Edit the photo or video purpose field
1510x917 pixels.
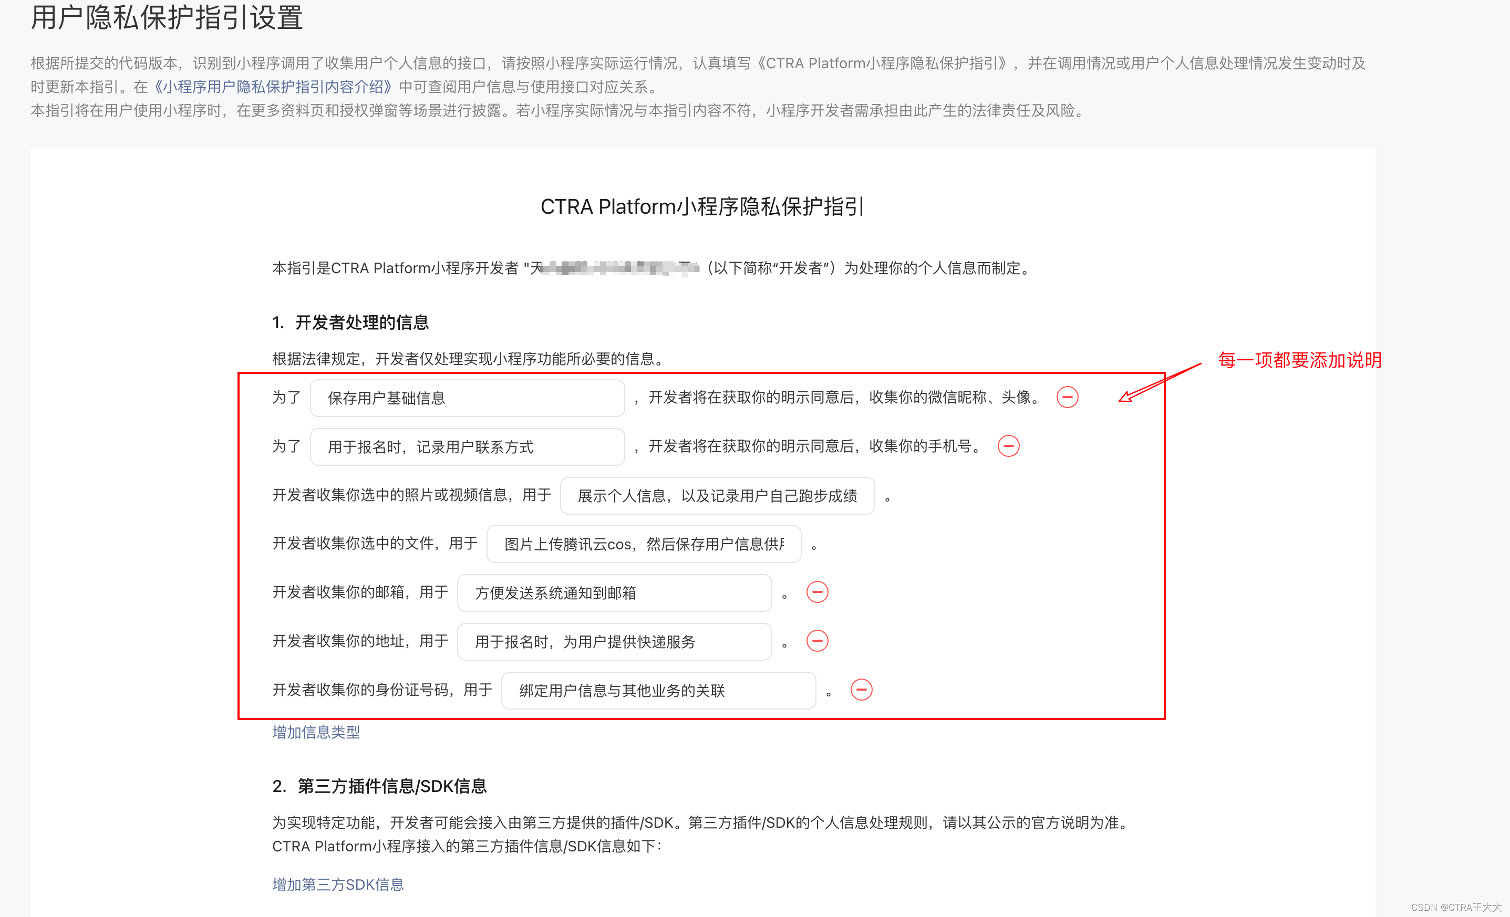(x=718, y=496)
